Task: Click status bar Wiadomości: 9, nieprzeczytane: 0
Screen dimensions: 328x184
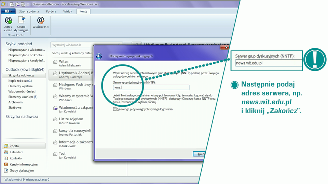Action: [x=27, y=180]
